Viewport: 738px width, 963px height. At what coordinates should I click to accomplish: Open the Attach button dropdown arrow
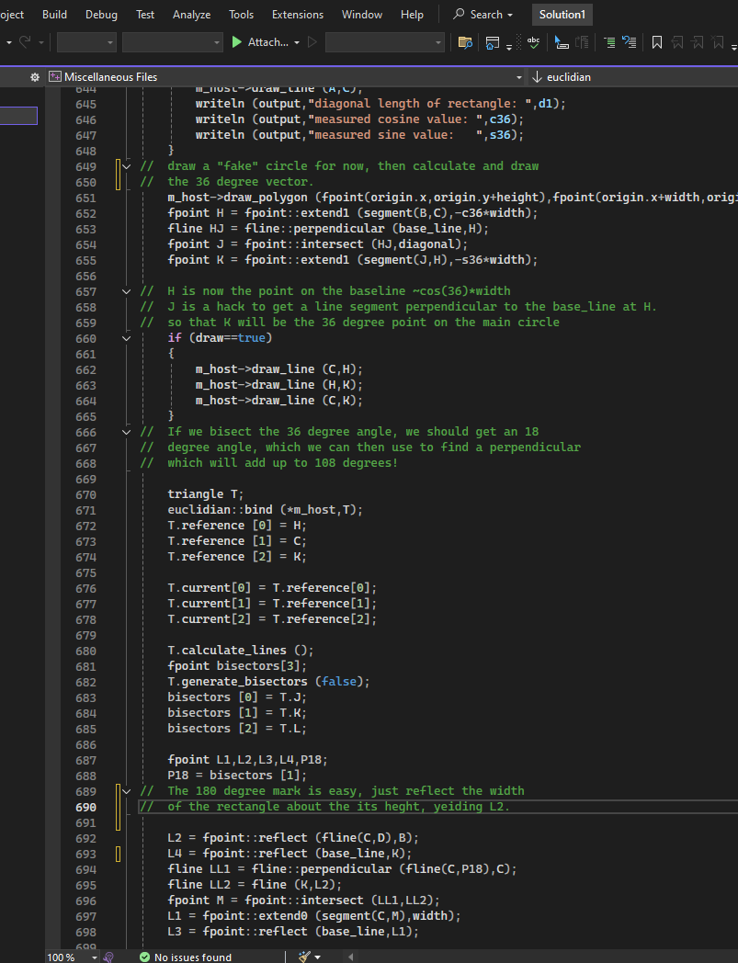tap(295, 42)
